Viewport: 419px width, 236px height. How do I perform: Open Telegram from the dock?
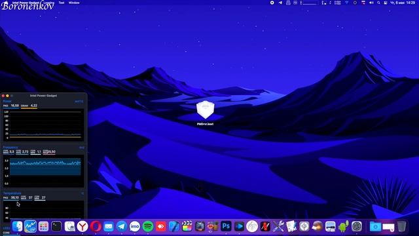[122, 227]
